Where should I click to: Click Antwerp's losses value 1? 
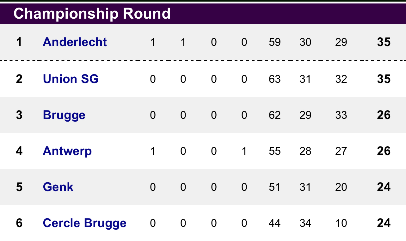point(244,151)
